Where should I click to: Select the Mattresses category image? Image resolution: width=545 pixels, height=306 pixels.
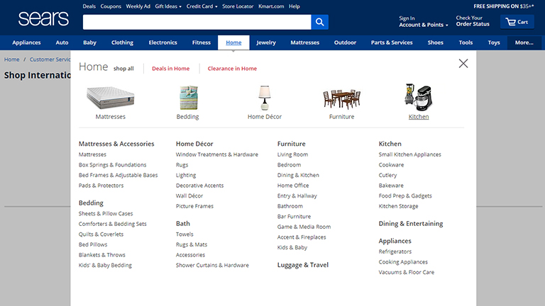pyautogui.click(x=110, y=97)
